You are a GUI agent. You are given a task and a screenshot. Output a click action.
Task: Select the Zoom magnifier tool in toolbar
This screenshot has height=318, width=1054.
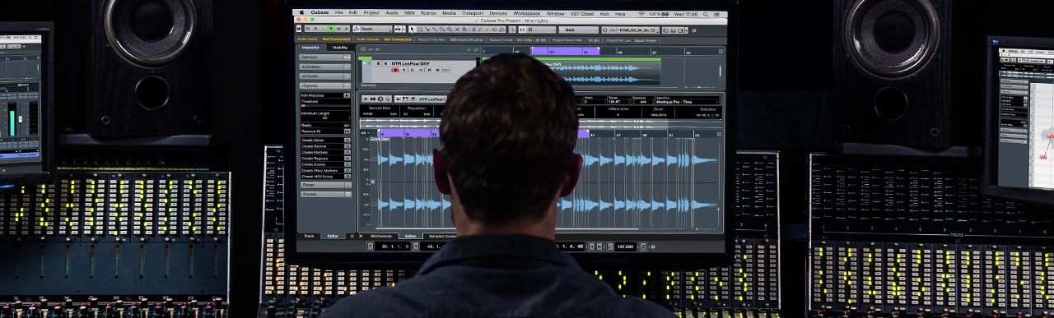450,29
